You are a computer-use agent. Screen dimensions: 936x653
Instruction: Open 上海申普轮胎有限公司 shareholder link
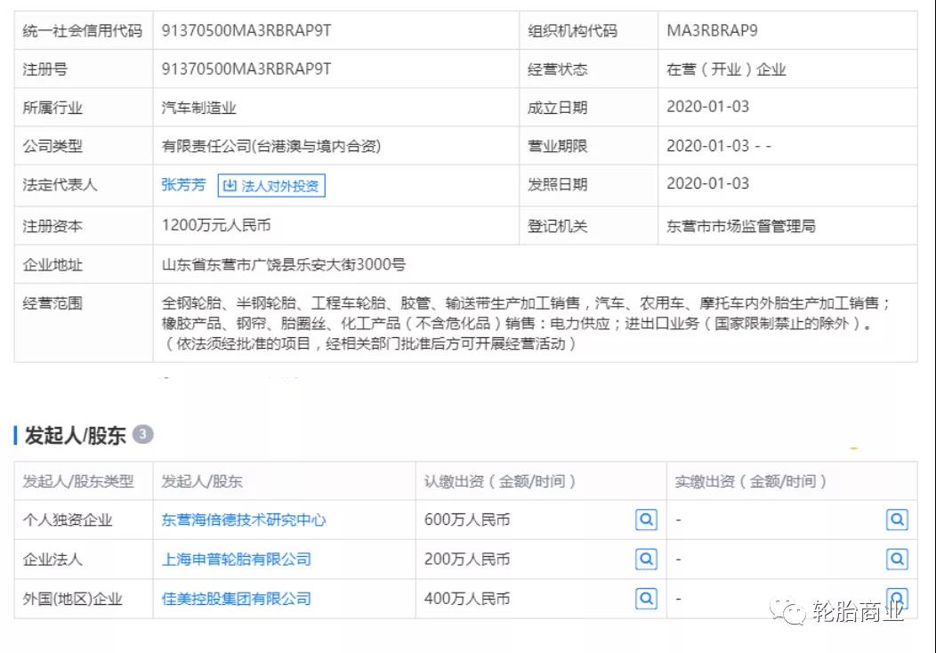coord(237,560)
